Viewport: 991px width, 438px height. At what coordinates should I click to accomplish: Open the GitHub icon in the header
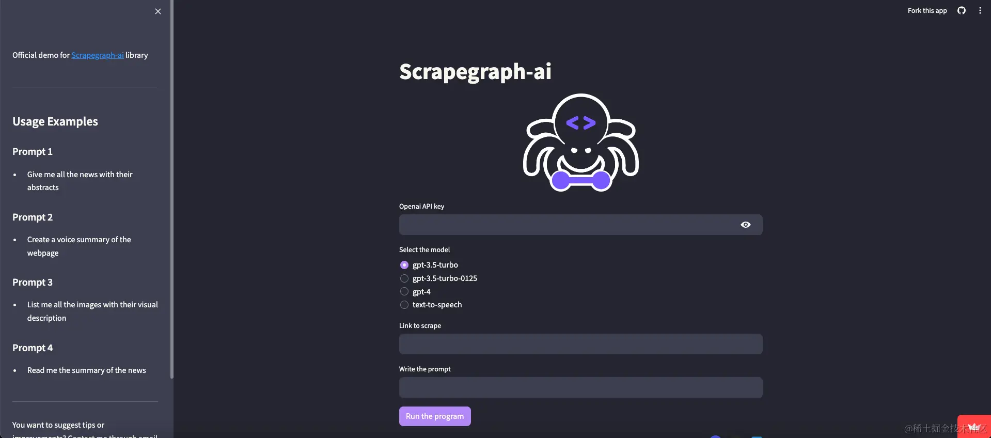962,10
